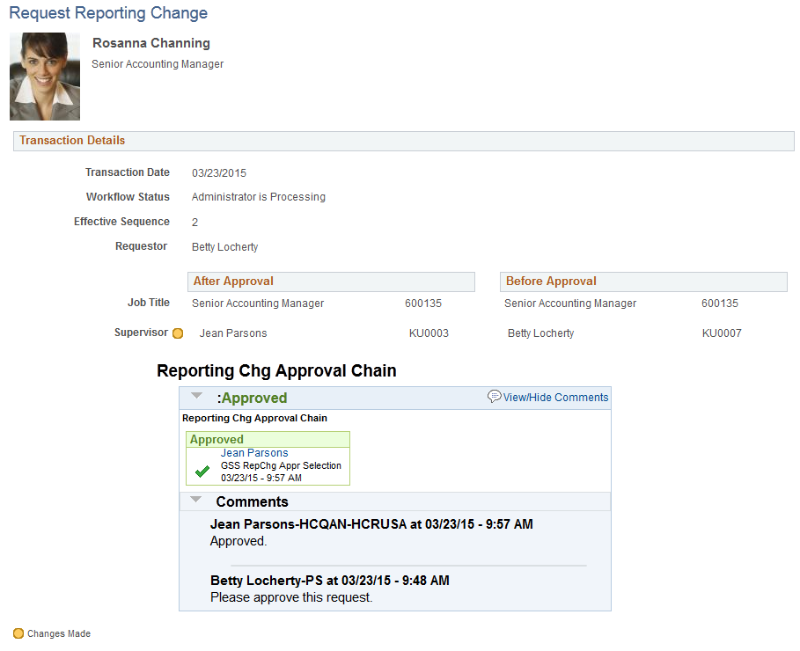Viewport: 800px width, 651px height.
Task: Click the Administrator is Processing status text
Action: point(258,197)
